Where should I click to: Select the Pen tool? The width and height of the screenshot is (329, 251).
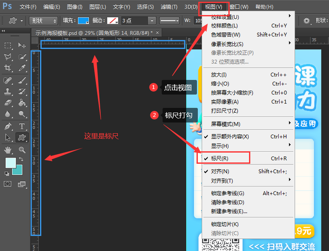pos(8,126)
